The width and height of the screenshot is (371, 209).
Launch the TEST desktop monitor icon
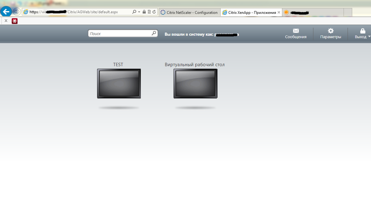[119, 83]
